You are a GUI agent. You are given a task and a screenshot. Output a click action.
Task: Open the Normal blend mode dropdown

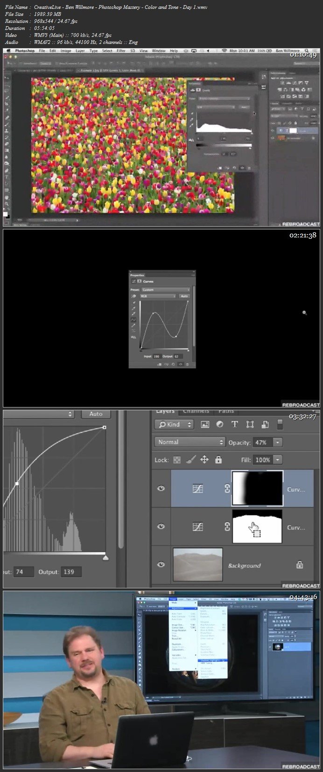(x=190, y=442)
